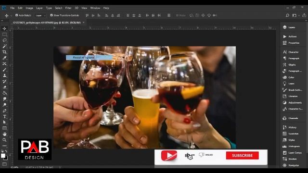This screenshot has height=173, width=308.
Task: Open the File menu
Action: (x=13, y=8)
